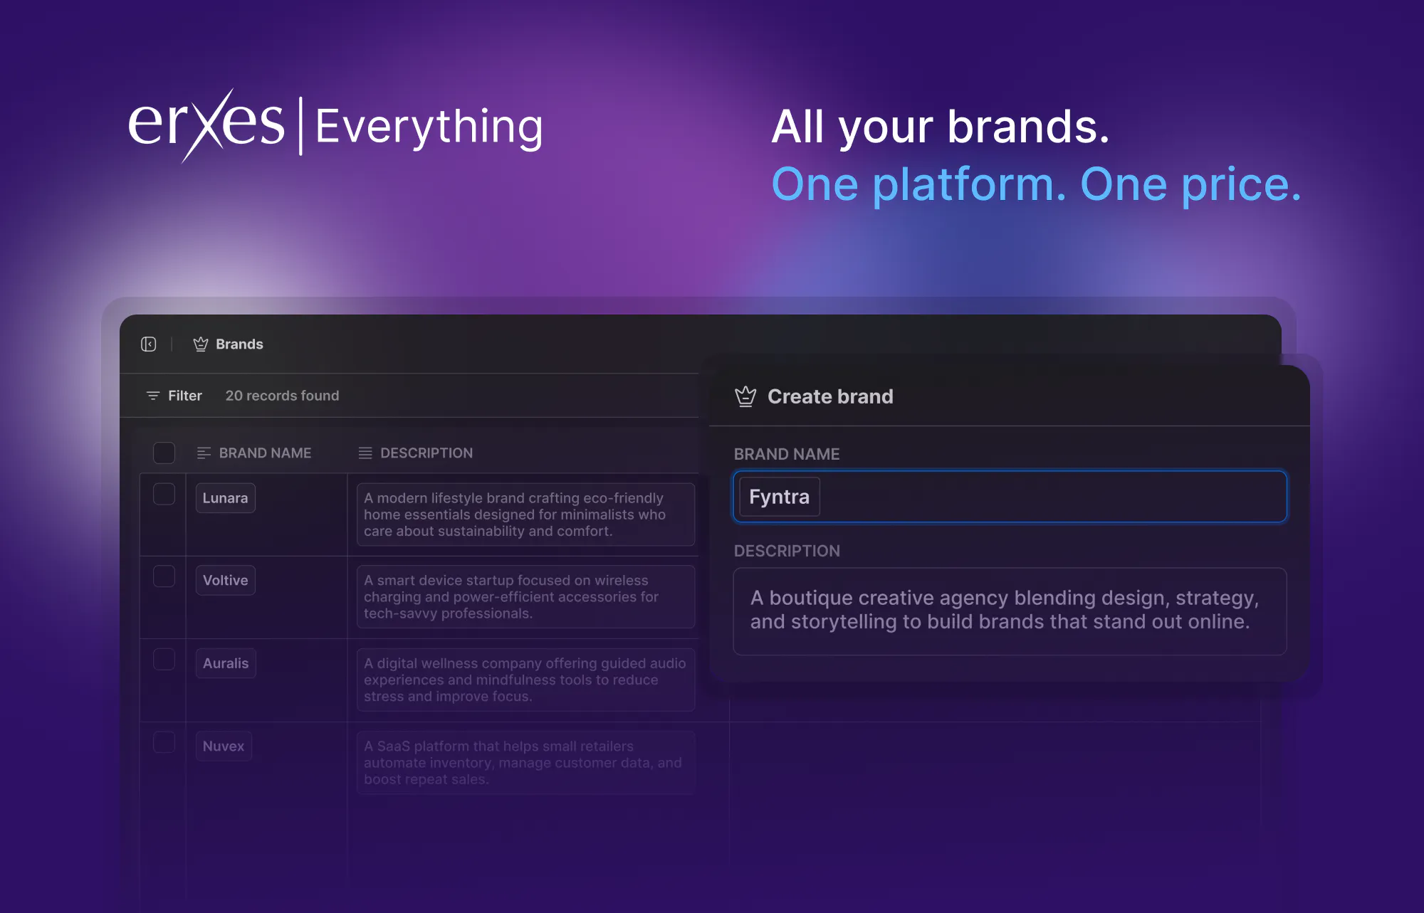Click the Brand Name column icon
Screen dimensions: 1424x913
coord(204,453)
